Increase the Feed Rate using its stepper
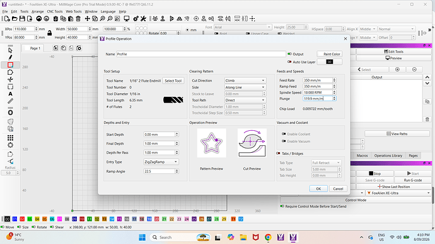 click(x=334, y=79)
